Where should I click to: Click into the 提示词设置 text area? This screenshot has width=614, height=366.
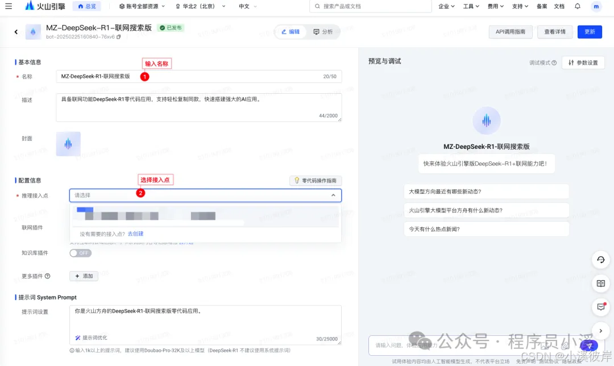tap(205, 325)
